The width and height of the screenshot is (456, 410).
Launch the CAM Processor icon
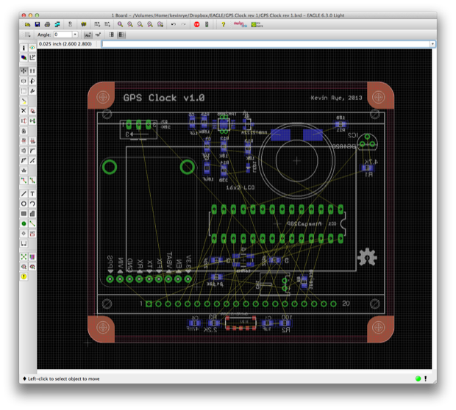point(57,25)
